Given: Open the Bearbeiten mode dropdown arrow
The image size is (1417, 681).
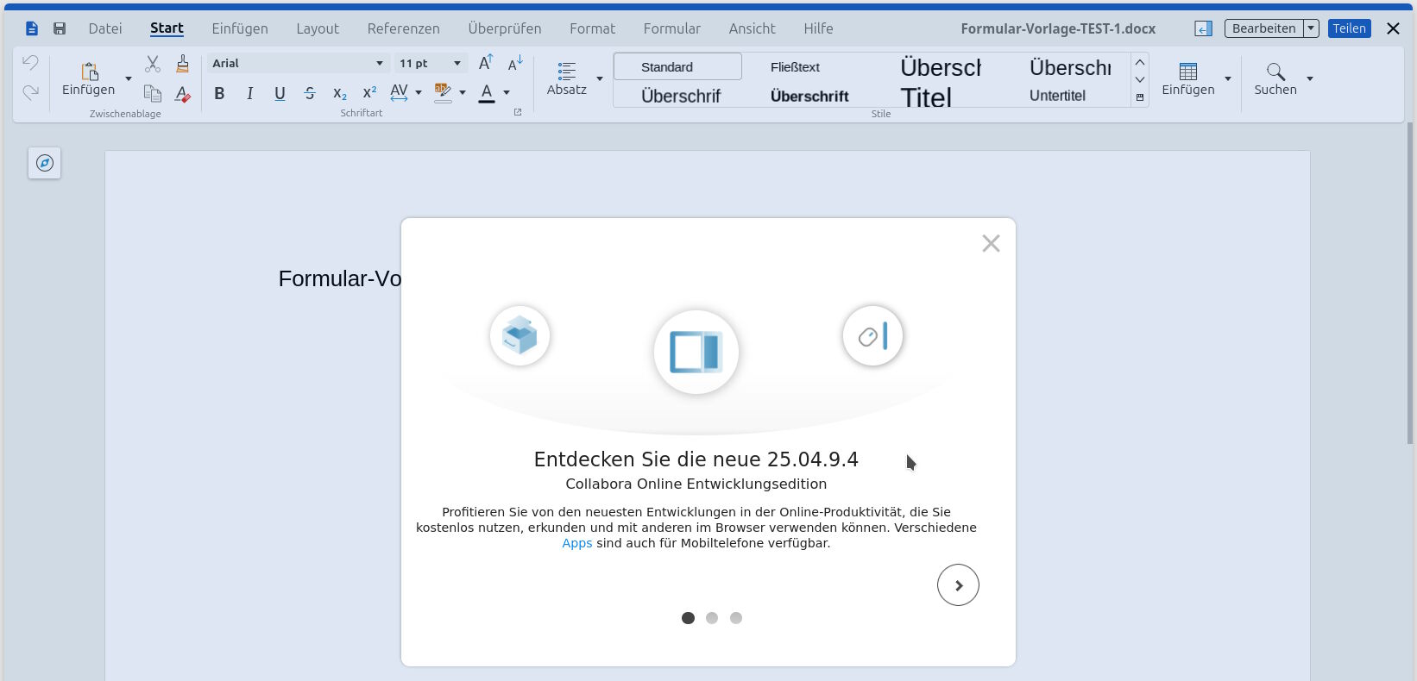Looking at the screenshot, I should click(1311, 28).
